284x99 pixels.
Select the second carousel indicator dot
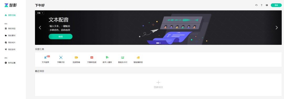pos(160,43)
